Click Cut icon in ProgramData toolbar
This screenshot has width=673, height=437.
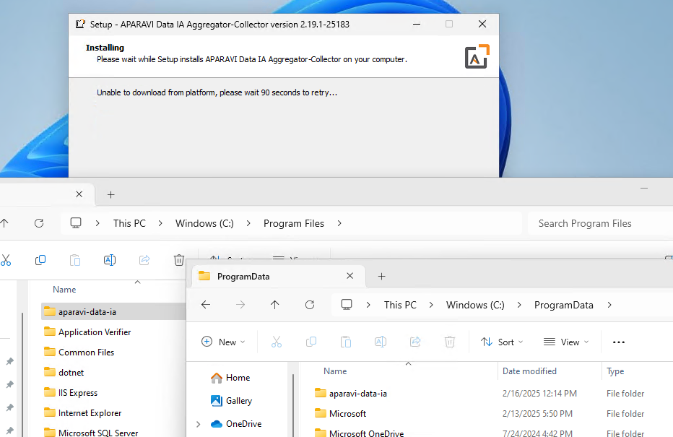point(277,342)
